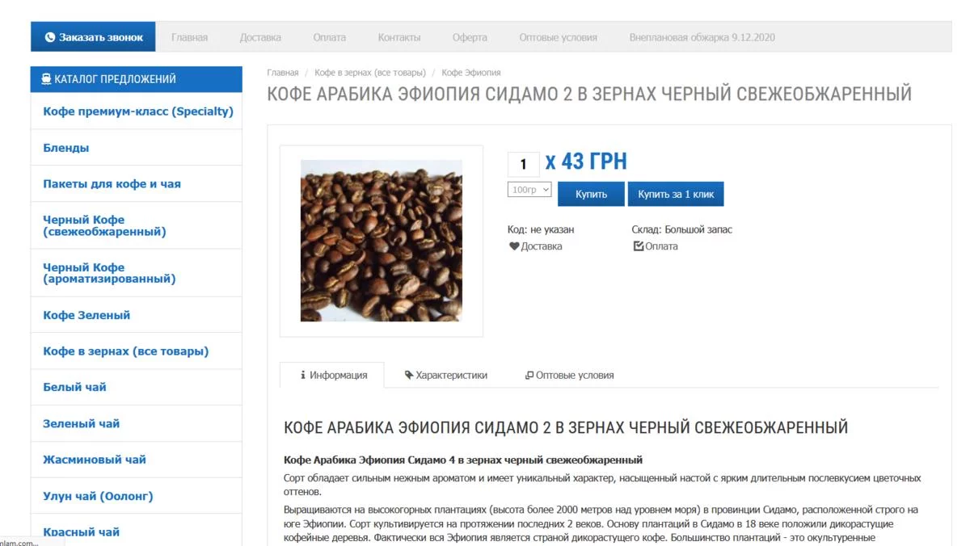
Task: Switch to the Характеристики tab
Action: click(446, 375)
